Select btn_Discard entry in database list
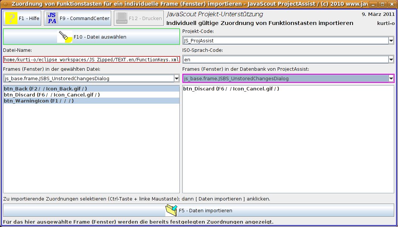 tap(231, 89)
